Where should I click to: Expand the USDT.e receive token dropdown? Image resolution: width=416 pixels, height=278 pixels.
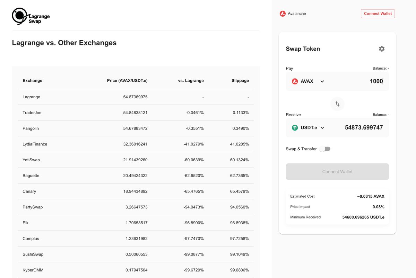coord(322,128)
